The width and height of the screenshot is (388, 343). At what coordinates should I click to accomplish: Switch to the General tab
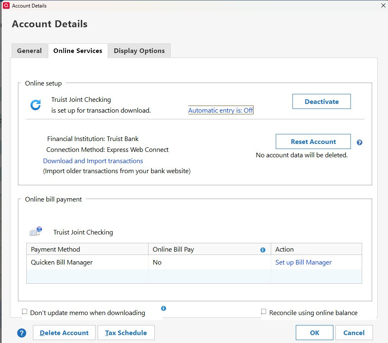29,51
